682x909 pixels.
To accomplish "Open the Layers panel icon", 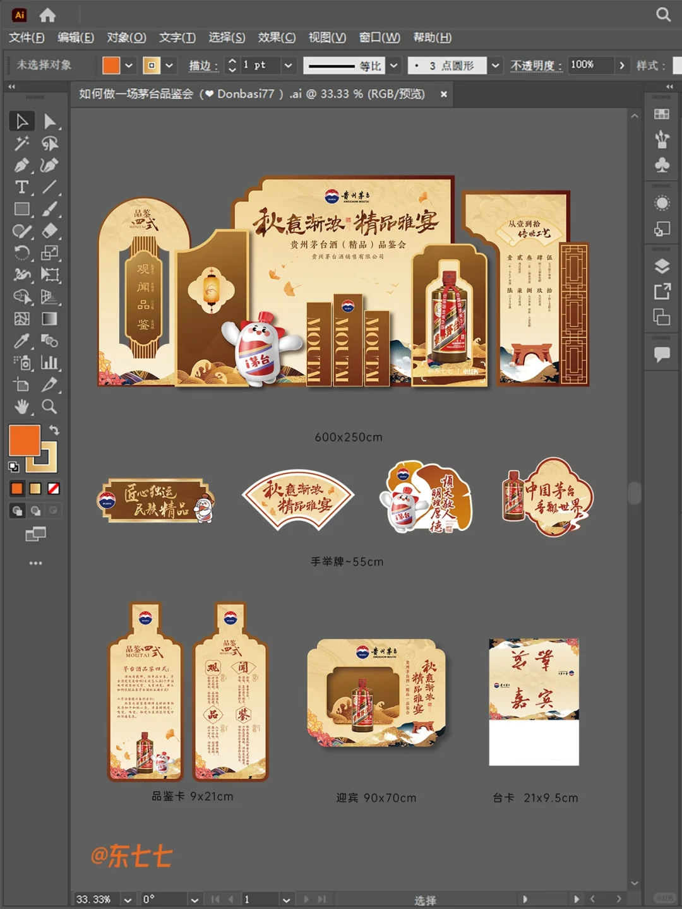I will pos(662,266).
